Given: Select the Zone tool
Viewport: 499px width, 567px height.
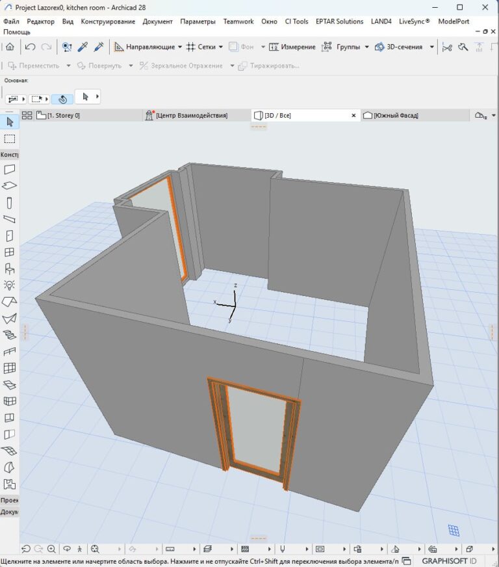Looking at the screenshot, I should pos(9,484).
